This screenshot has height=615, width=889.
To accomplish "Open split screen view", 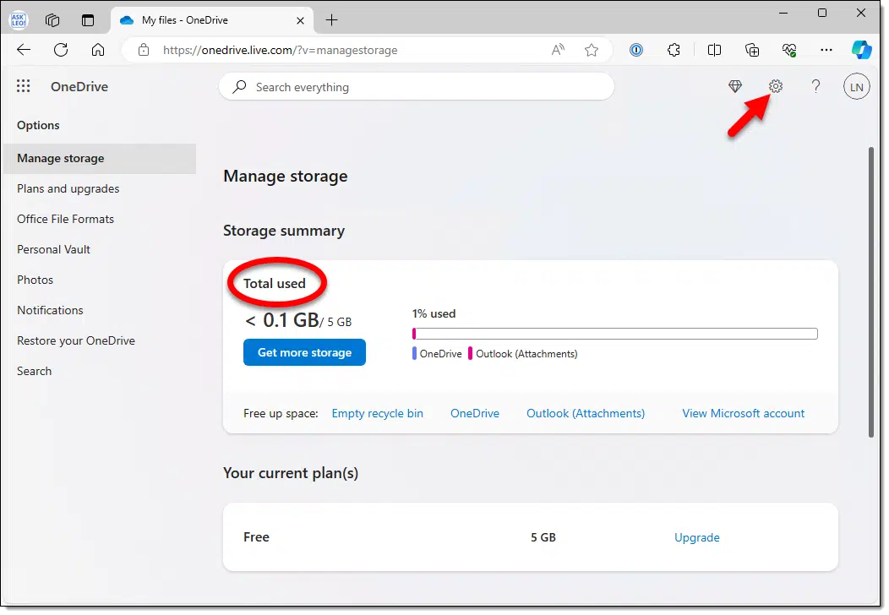I will pos(714,50).
